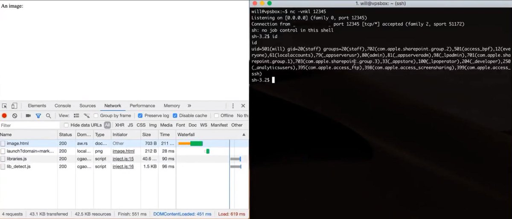Activate the inspect element picker icon
The image size is (512, 219).
coord(4,106)
